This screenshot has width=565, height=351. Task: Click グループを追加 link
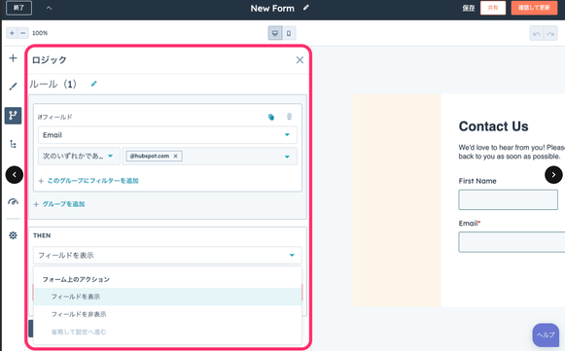[63, 204]
